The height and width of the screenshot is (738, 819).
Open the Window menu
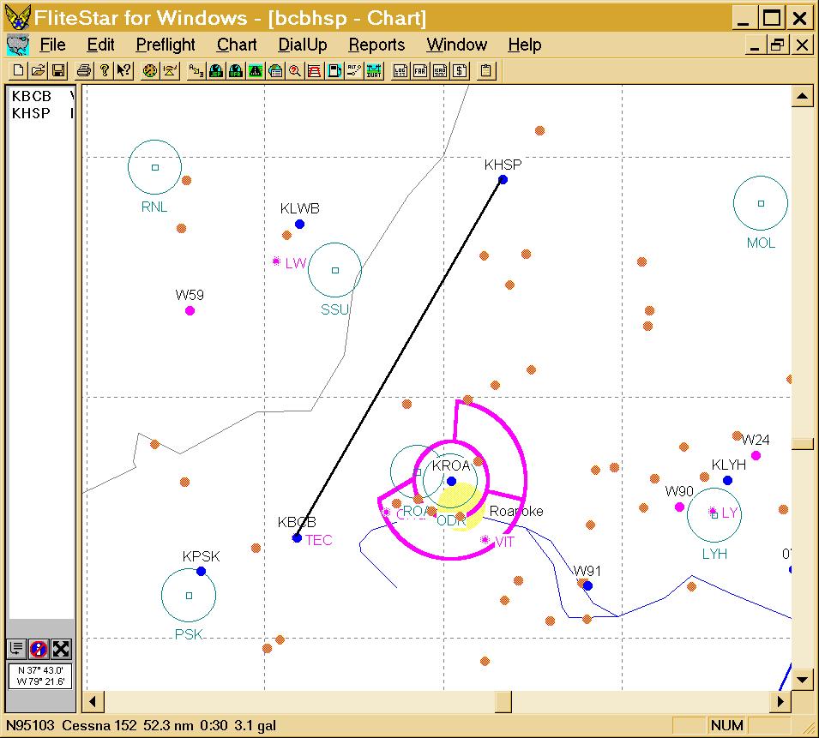tap(456, 45)
